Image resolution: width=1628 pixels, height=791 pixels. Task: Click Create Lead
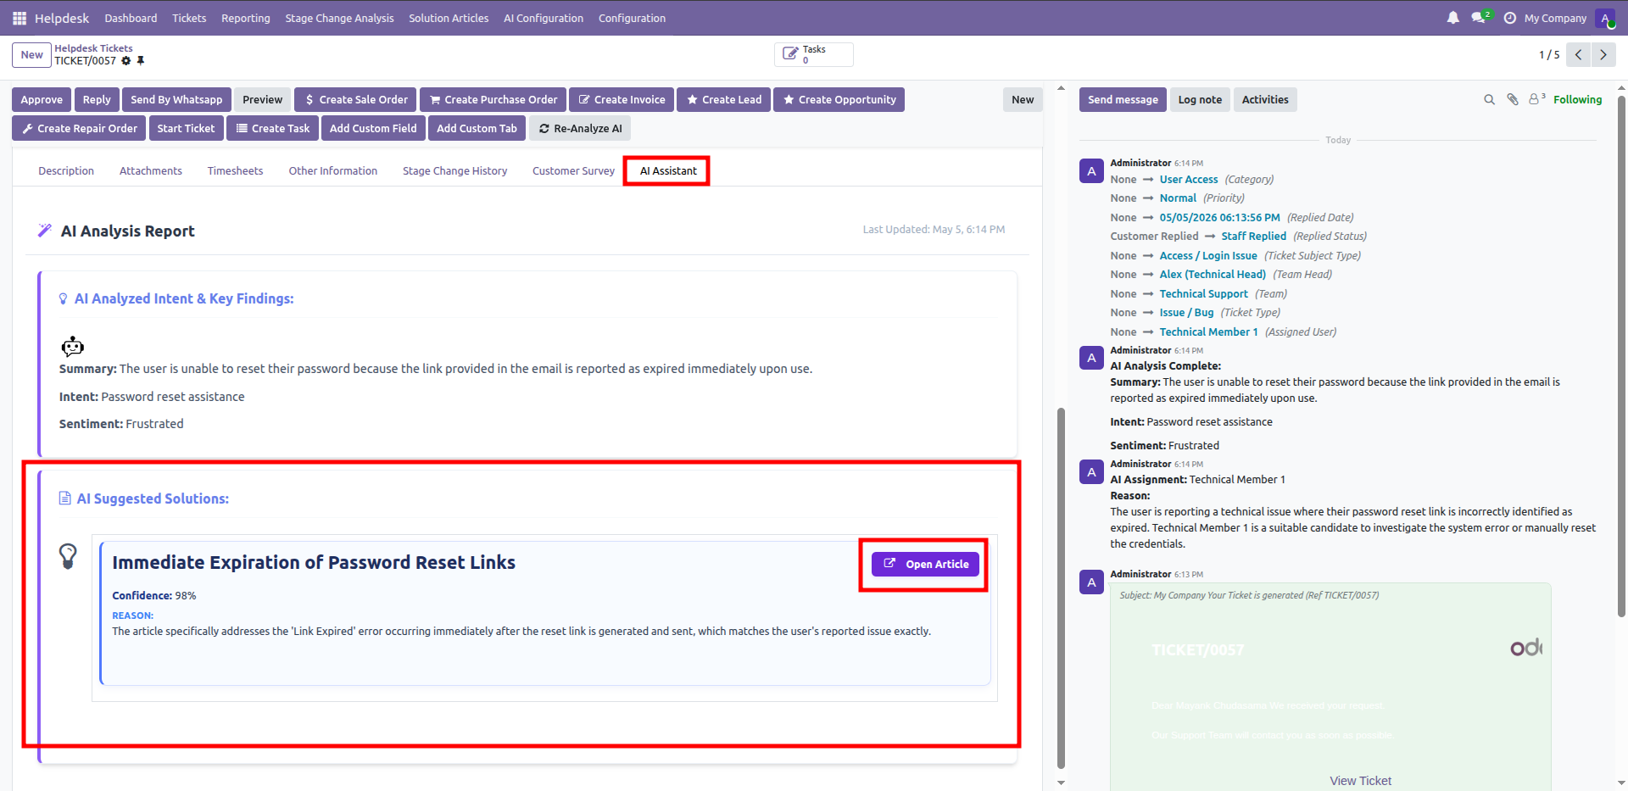pyautogui.click(x=724, y=100)
